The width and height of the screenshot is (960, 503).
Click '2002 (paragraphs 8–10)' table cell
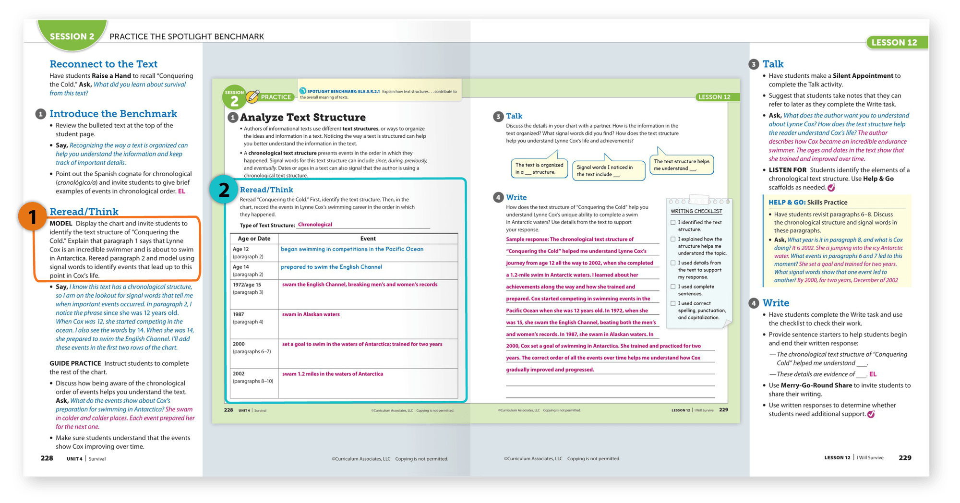click(x=254, y=383)
